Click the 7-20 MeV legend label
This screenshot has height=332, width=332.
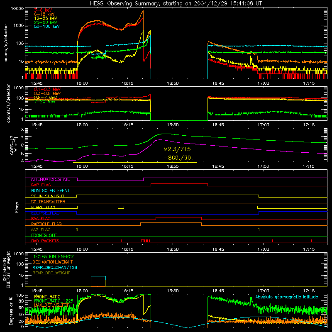(x=44, y=102)
